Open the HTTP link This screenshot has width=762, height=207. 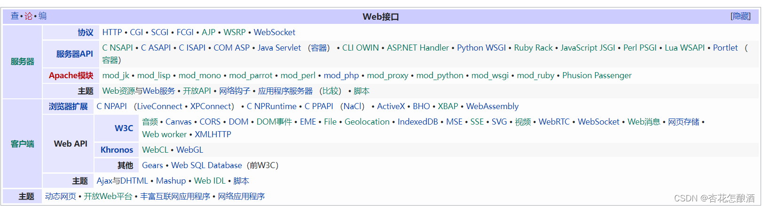pyautogui.click(x=112, y=32)
